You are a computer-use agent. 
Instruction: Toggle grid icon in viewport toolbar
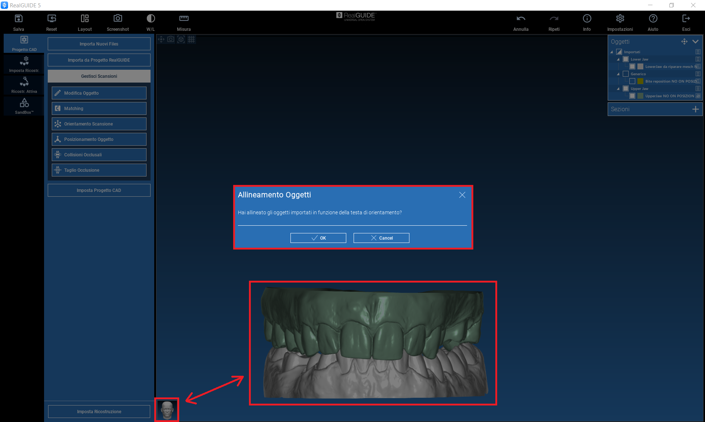point(191,39)
